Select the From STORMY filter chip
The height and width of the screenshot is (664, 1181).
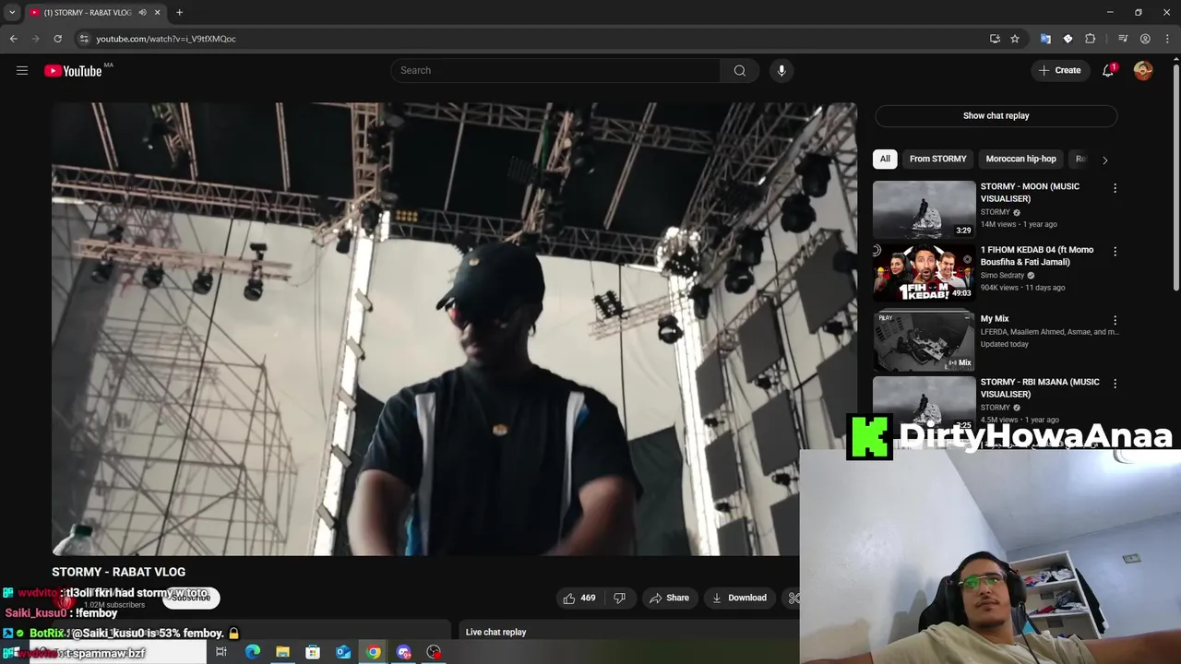(937, 159)
